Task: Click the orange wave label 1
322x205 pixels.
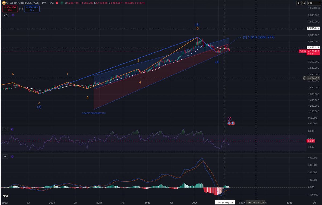Action: (67, 73)
